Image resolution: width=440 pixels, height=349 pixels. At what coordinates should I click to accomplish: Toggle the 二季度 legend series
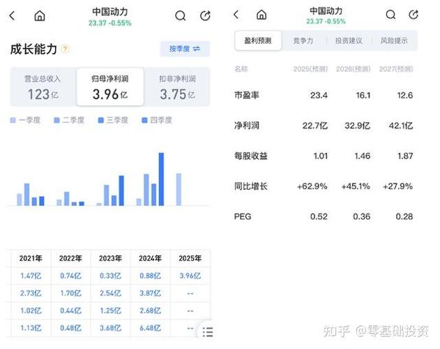[x=69, y=120]
